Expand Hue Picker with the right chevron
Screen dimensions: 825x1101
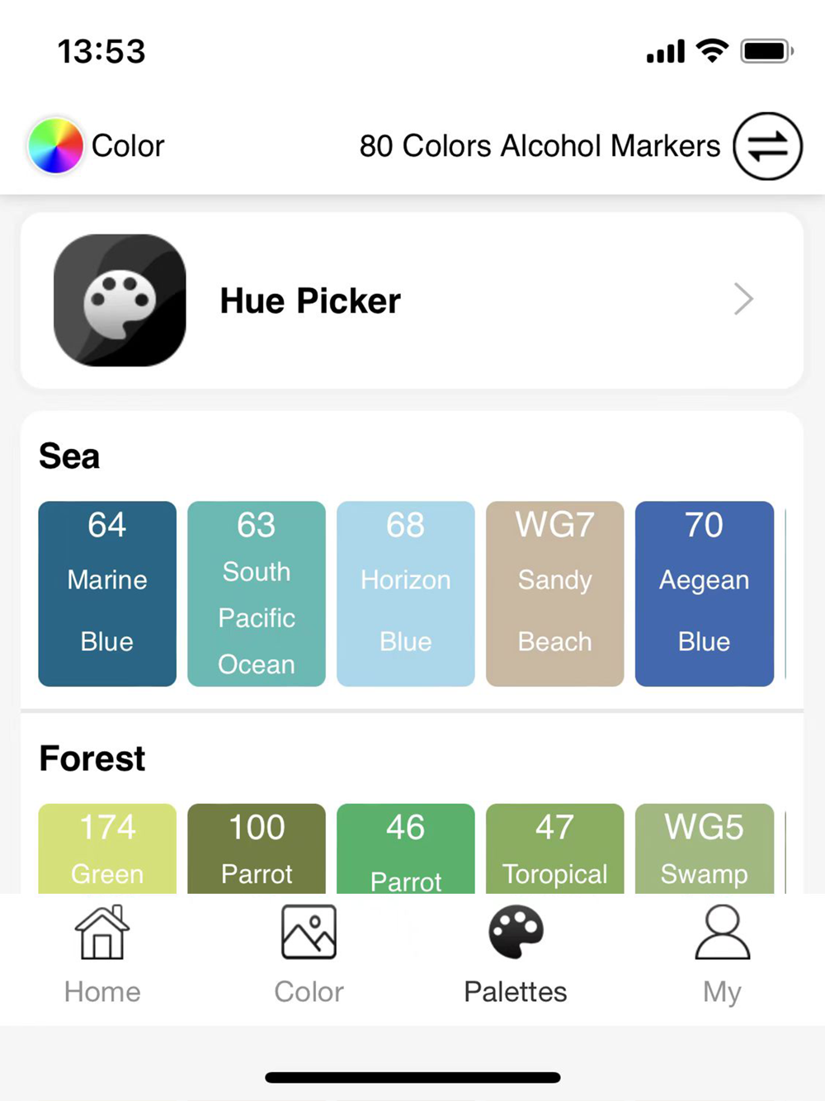point(743,300)
